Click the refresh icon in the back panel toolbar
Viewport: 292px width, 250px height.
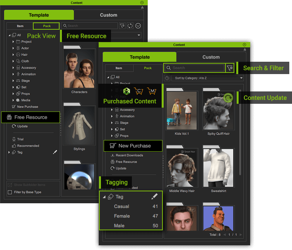coord(130,26)
